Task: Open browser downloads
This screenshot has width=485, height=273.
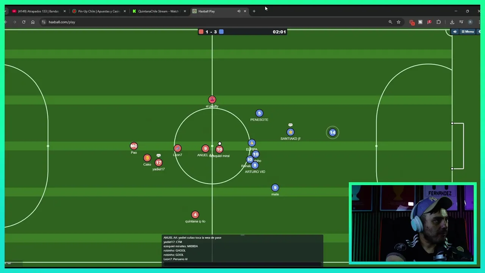Action: click(452, 22)
